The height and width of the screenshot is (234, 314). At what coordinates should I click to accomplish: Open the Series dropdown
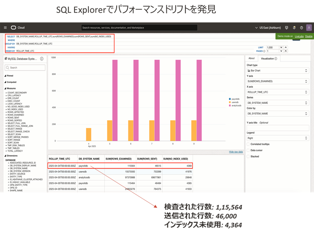pyautogui.click(x=278, y=103)
